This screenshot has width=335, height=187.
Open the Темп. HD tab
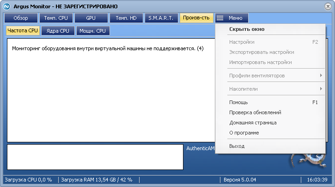[126, 18]
